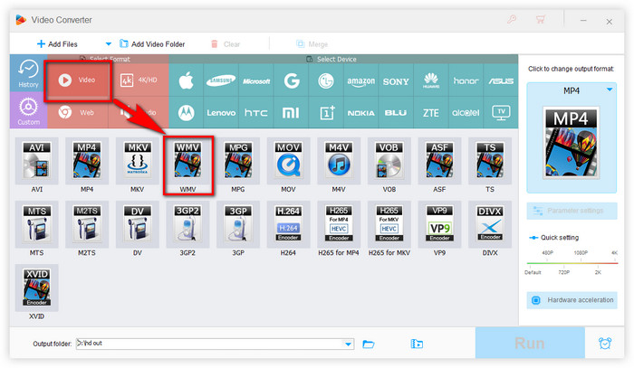The height and width of the screenshot is (368, 634).
Task: Pick the WMV output format
Action: pos(187,161)
